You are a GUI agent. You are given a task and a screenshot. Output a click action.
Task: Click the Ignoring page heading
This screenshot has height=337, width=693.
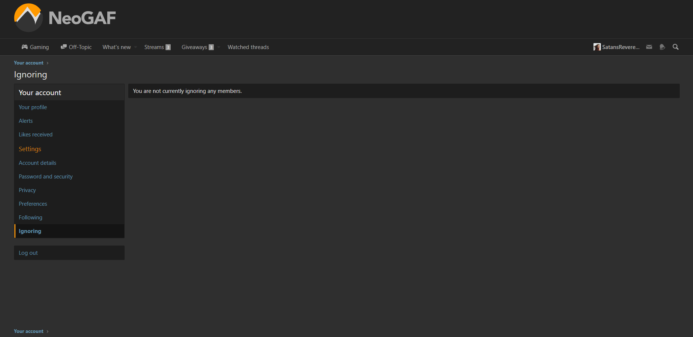point(31,74)
